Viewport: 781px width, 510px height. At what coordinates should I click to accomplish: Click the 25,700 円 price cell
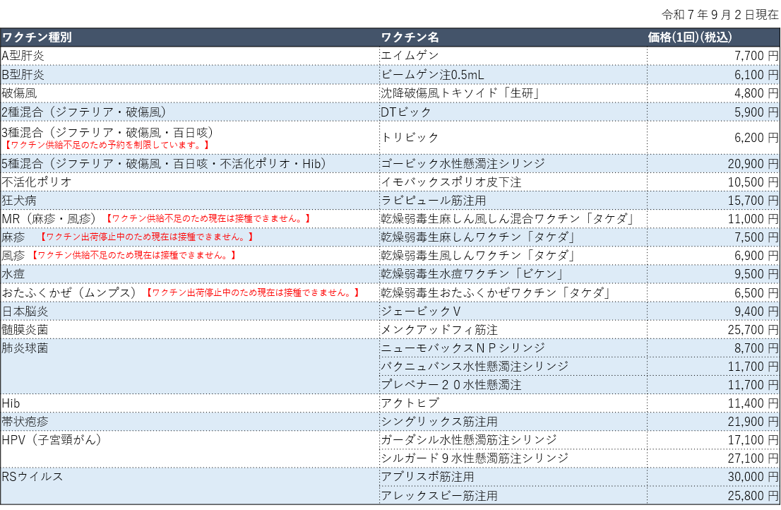pyautogui.click(x=713, y=330)
